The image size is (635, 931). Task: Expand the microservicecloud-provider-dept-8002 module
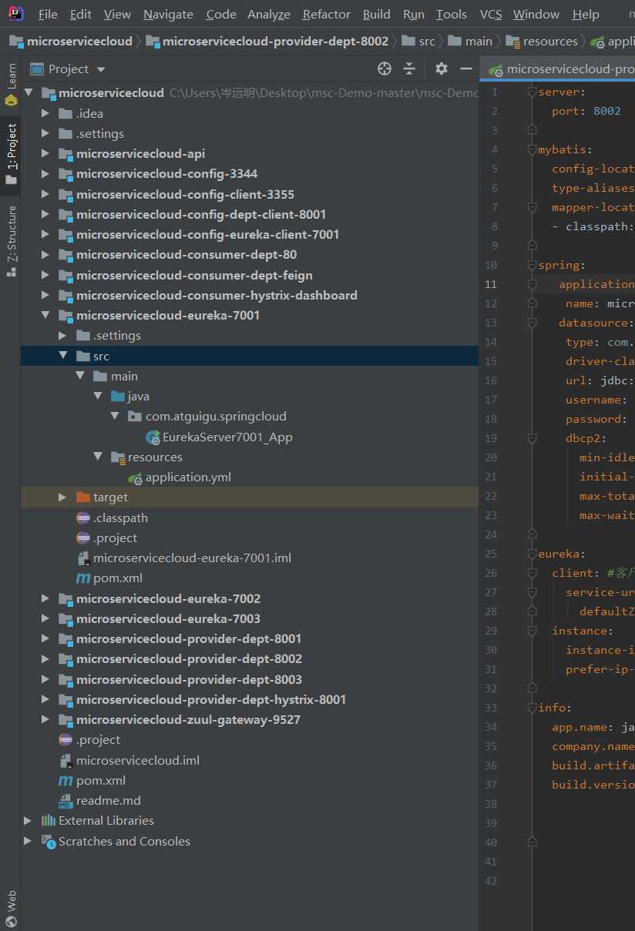click(x=45, y=659)
